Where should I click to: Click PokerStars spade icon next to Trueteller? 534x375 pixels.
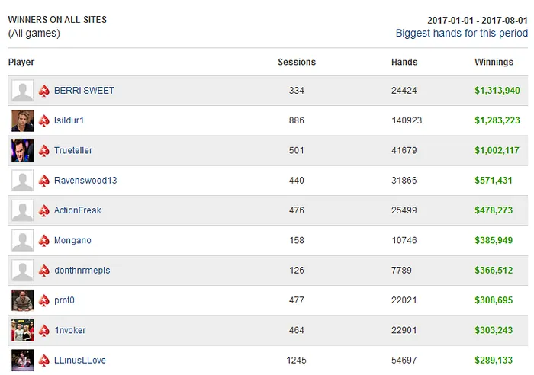[44, 151]
